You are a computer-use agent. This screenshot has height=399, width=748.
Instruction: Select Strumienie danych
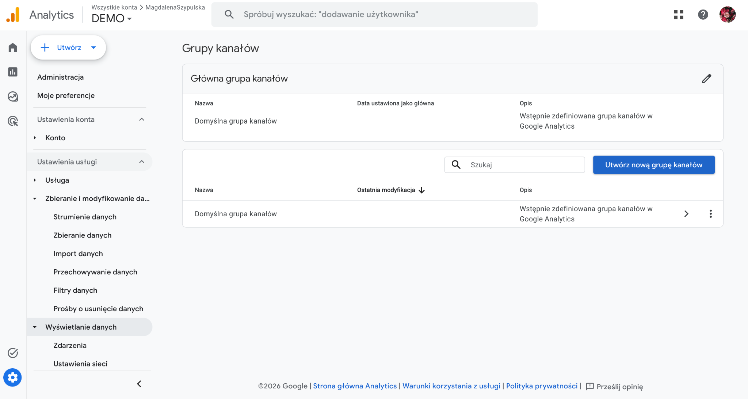pos(85,217)
